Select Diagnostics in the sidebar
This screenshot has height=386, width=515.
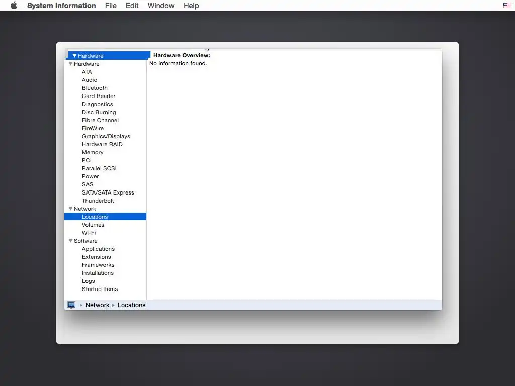click(x=97, y=104)
